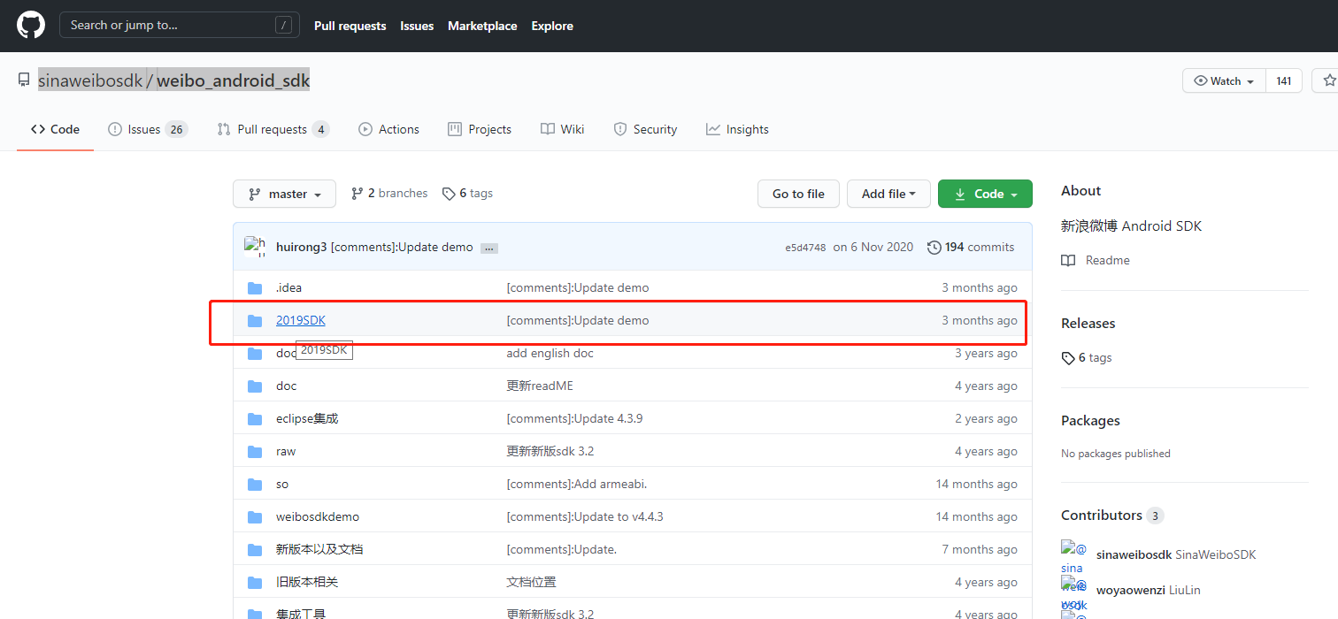Image resolution: width=1338 pixels, height=619 pixels.
Task: Open the Readme link in About
Action: [x=1096, y=260]
